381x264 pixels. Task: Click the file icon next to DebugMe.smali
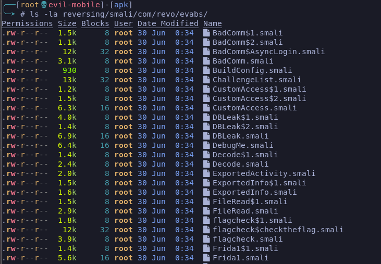[x=206, y=145]
